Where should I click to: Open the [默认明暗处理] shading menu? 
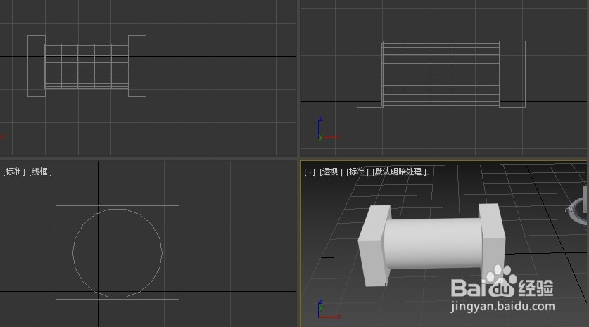[399, 172]
